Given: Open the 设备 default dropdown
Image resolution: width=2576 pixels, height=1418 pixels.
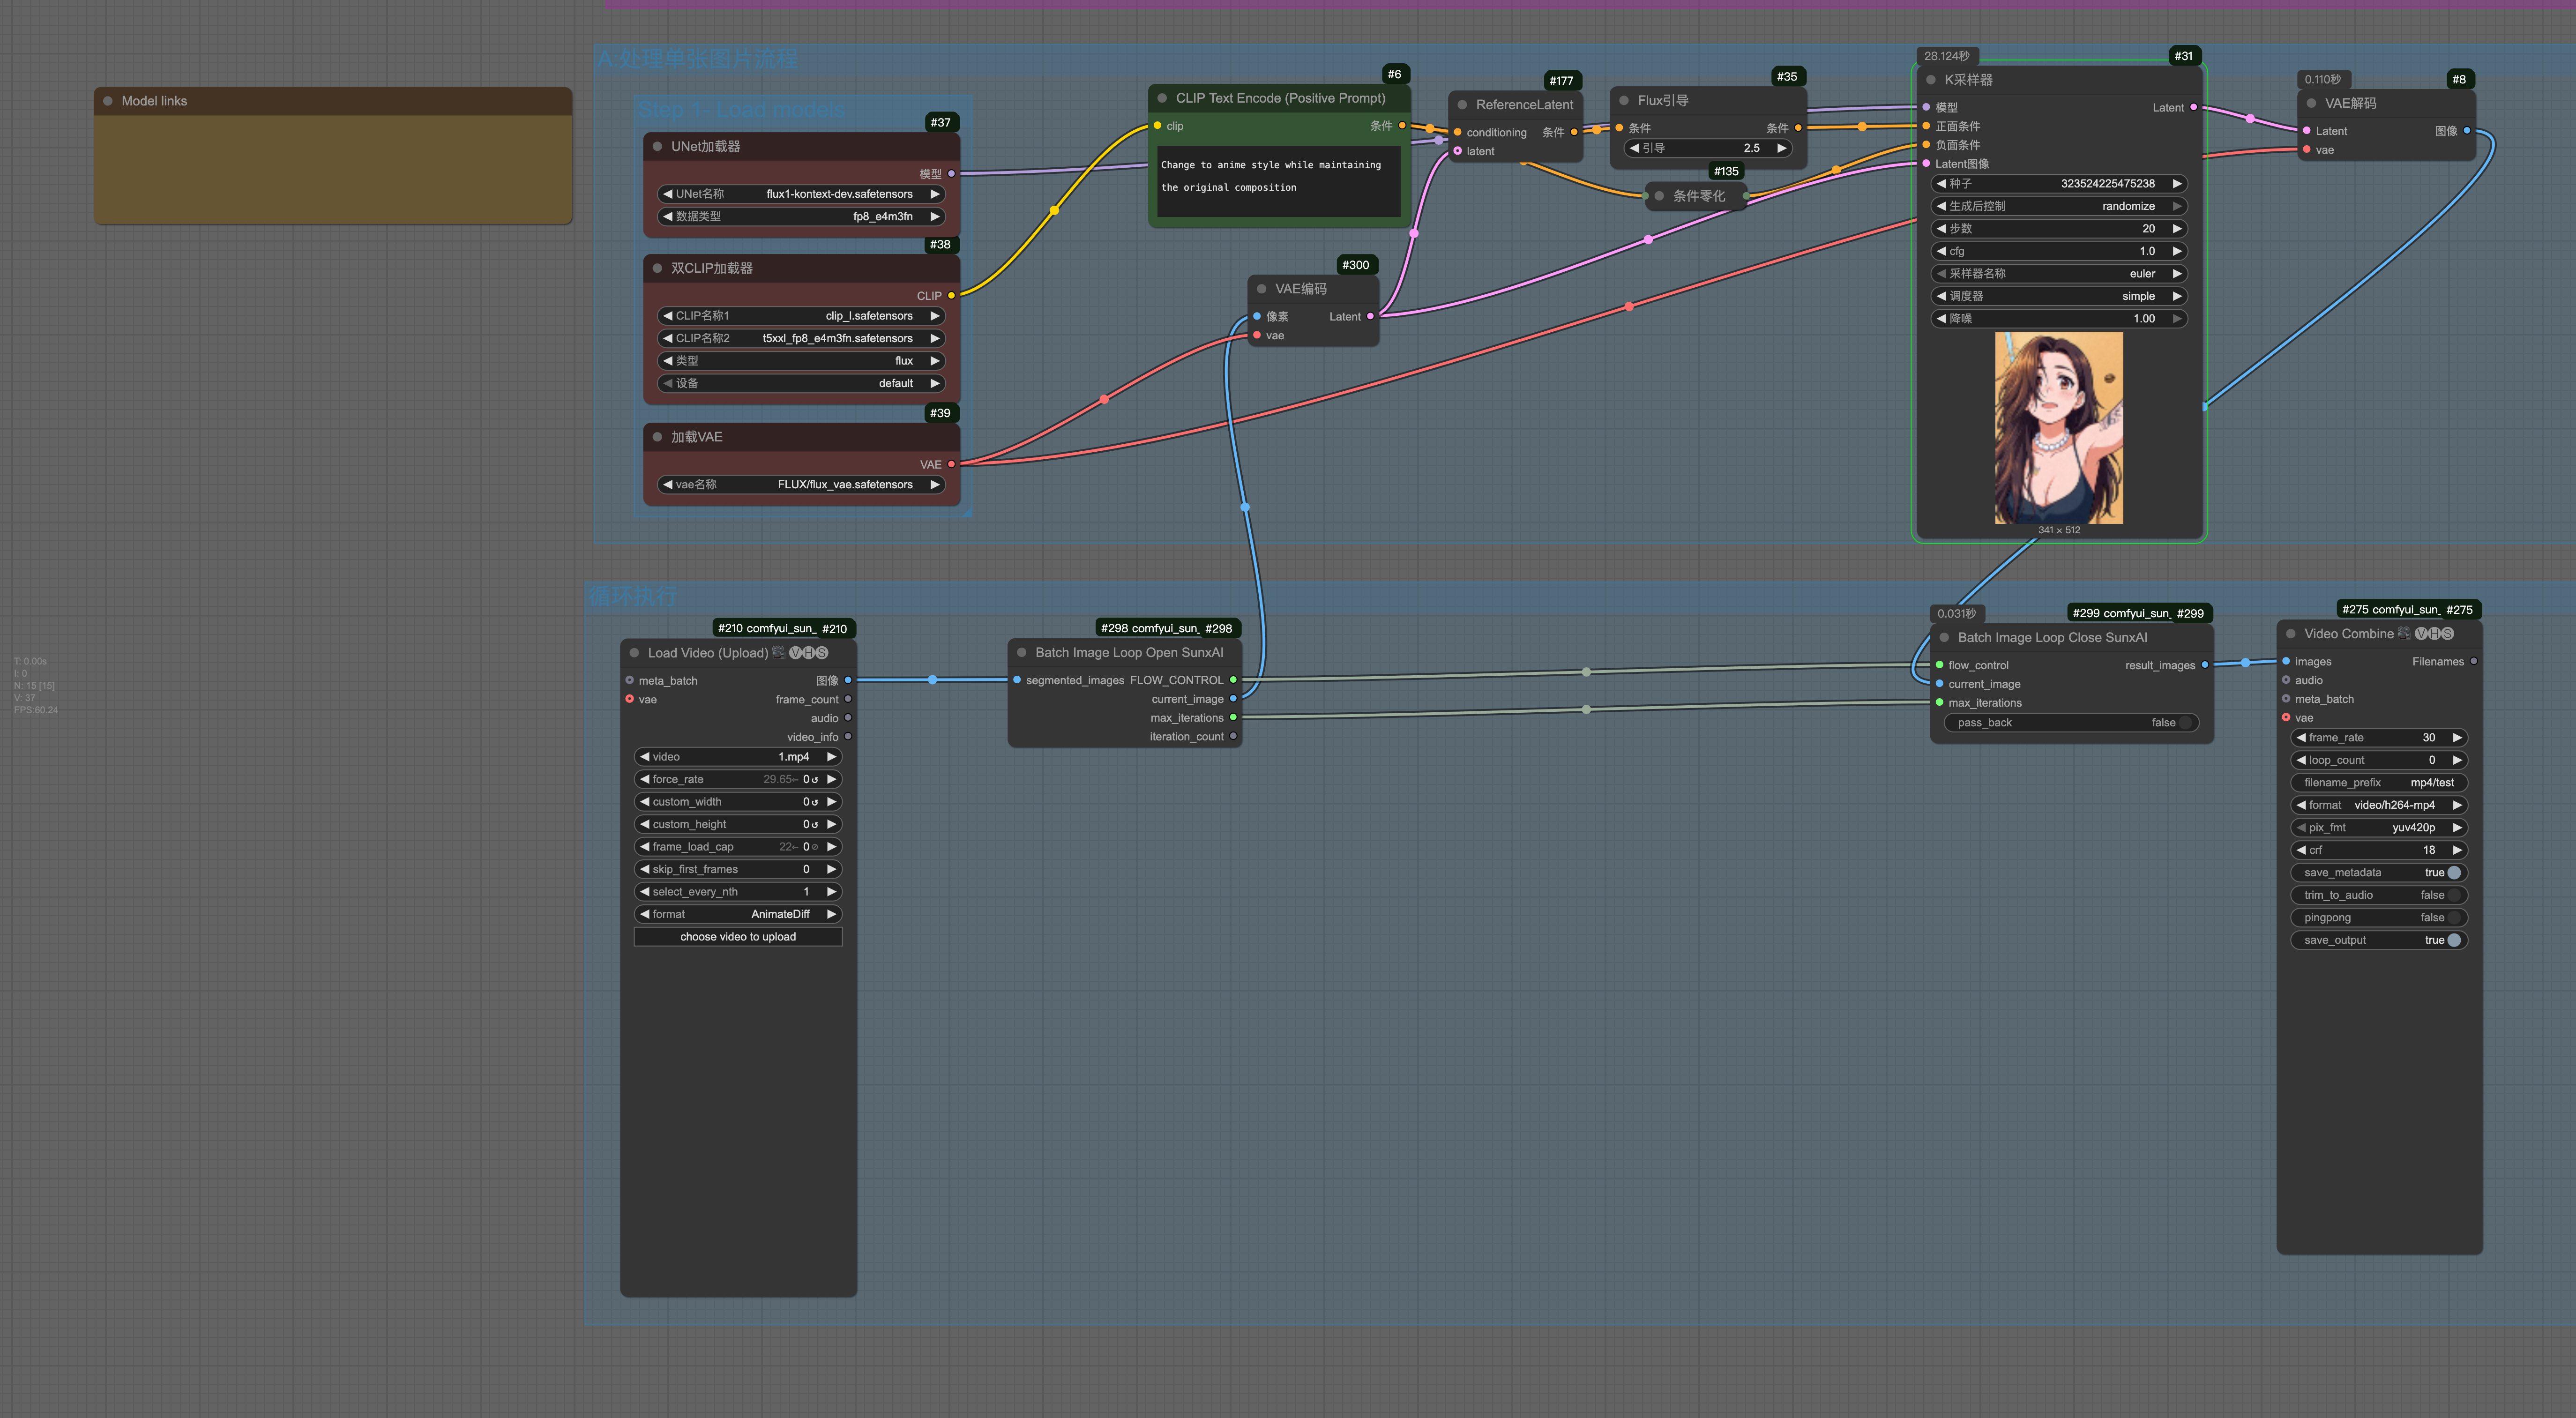Looking at the screenshot, I should (801, 383).
